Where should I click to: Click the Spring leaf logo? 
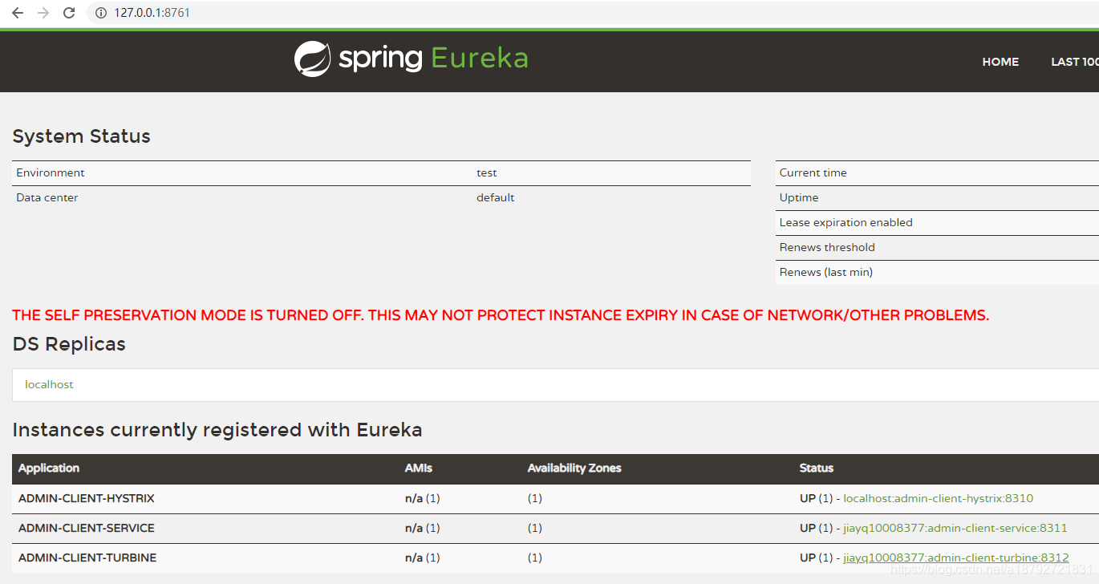(x=312, y=59)
